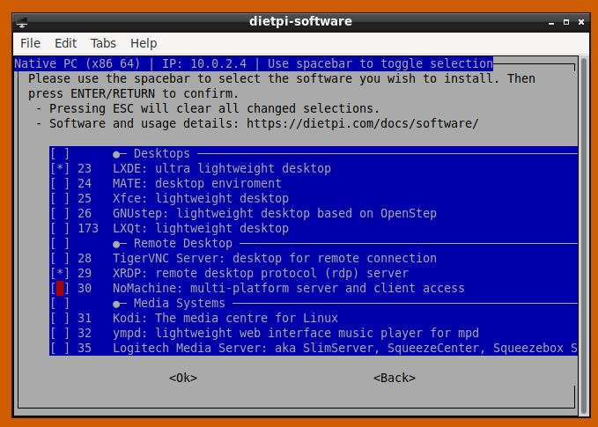Check the Logitech Media Server checkbox
This screenshot has height=427, width=598.
[60, 348]
